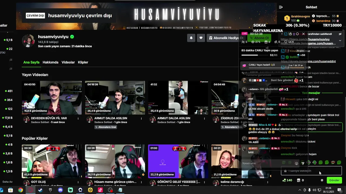Open the Videolar tab

coord(68,62)
